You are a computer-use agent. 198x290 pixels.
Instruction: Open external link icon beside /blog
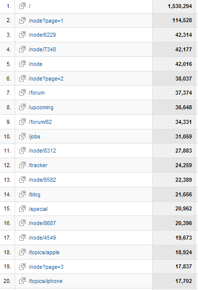pos(22,194)
